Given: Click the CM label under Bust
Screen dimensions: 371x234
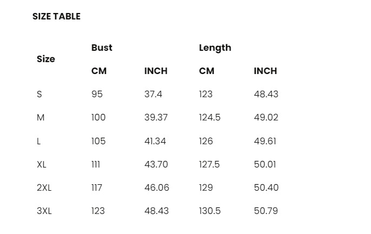Looking at the screenshot, I should pyautogui.click(x=99, y=71).
